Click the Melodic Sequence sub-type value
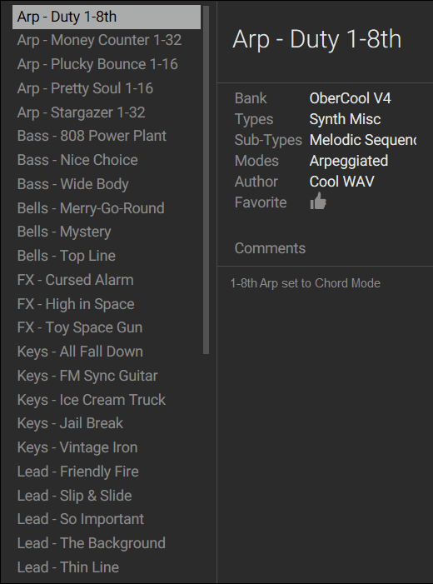 point(362,140)
